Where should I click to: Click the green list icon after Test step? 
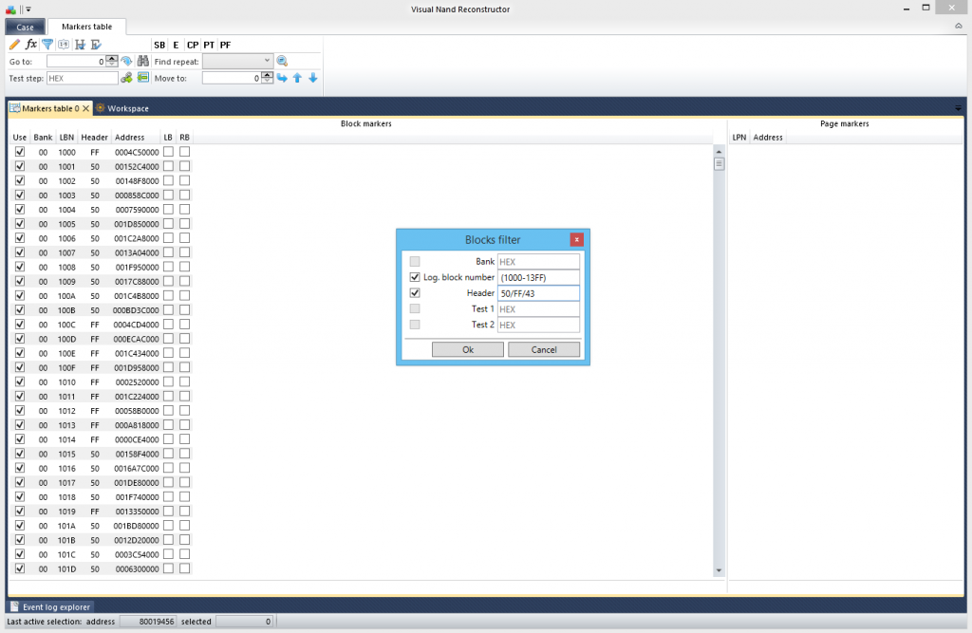point(143,78)
